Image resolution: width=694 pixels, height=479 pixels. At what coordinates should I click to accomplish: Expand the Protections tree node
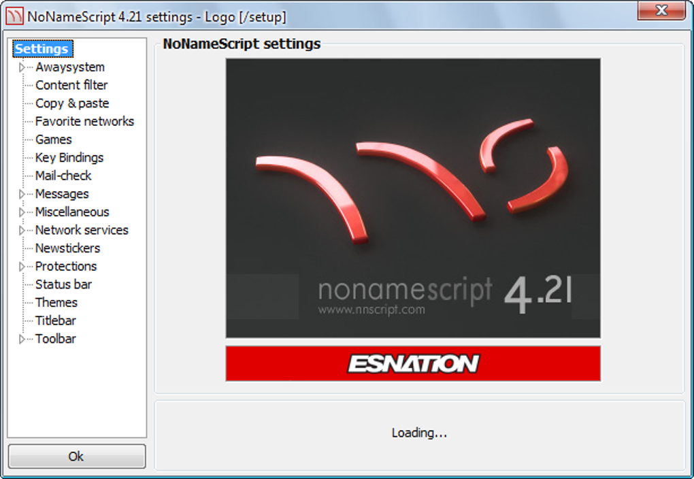click(x=21, y=267)
